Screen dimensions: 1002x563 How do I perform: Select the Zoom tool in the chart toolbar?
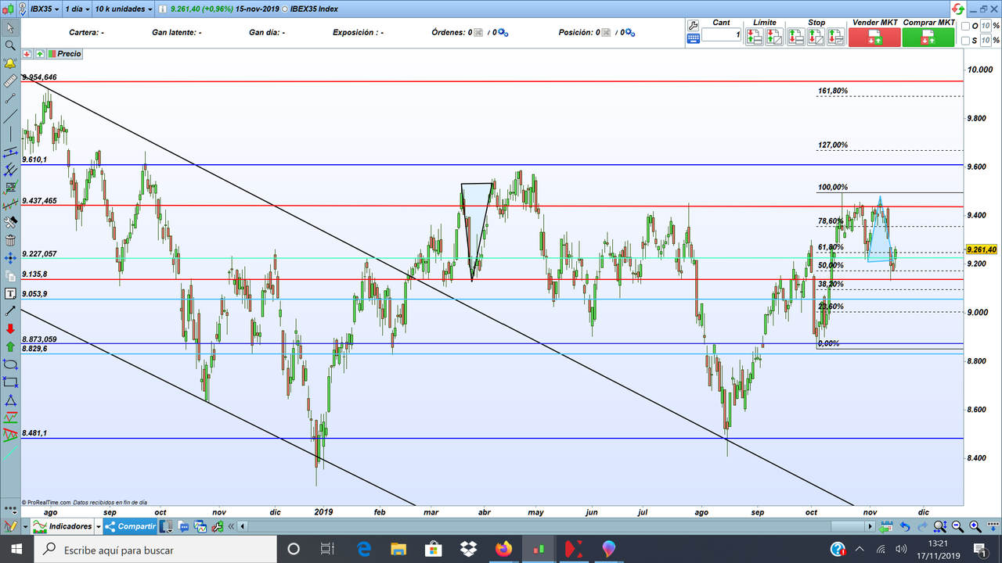click(x=10, y=46)
